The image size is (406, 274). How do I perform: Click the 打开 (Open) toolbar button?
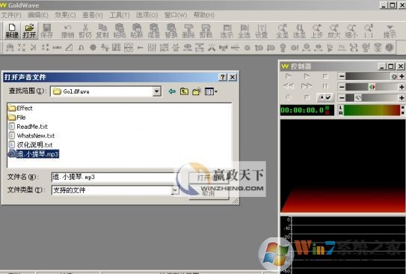29,31
